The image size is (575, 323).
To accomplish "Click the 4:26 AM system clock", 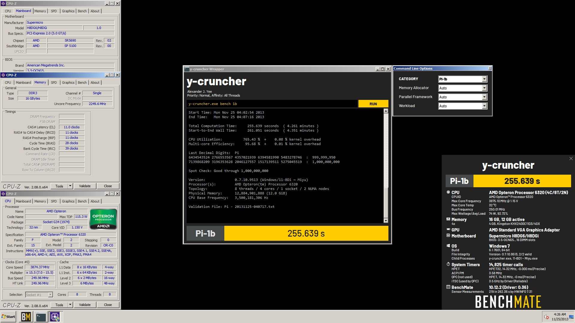I will [560, 314].
